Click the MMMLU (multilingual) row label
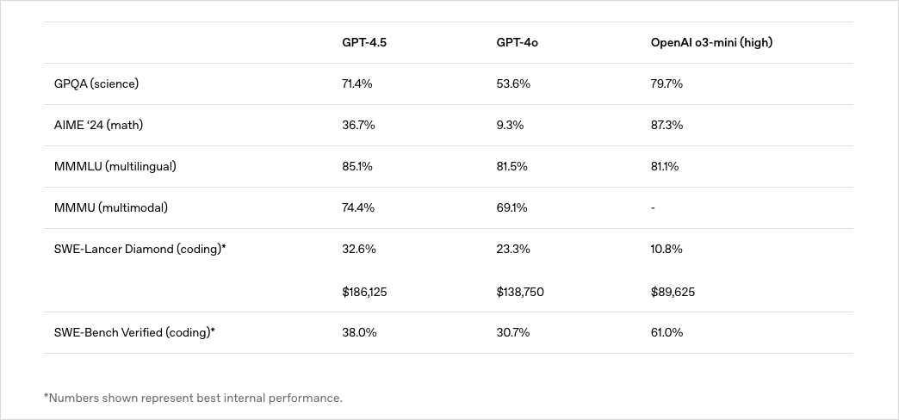Image resolution: width=899 pixels, height=420 pixels. [115, 166]
